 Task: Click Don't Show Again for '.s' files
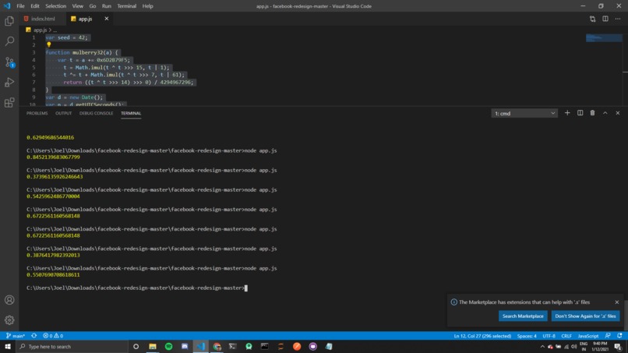[585, 316]
